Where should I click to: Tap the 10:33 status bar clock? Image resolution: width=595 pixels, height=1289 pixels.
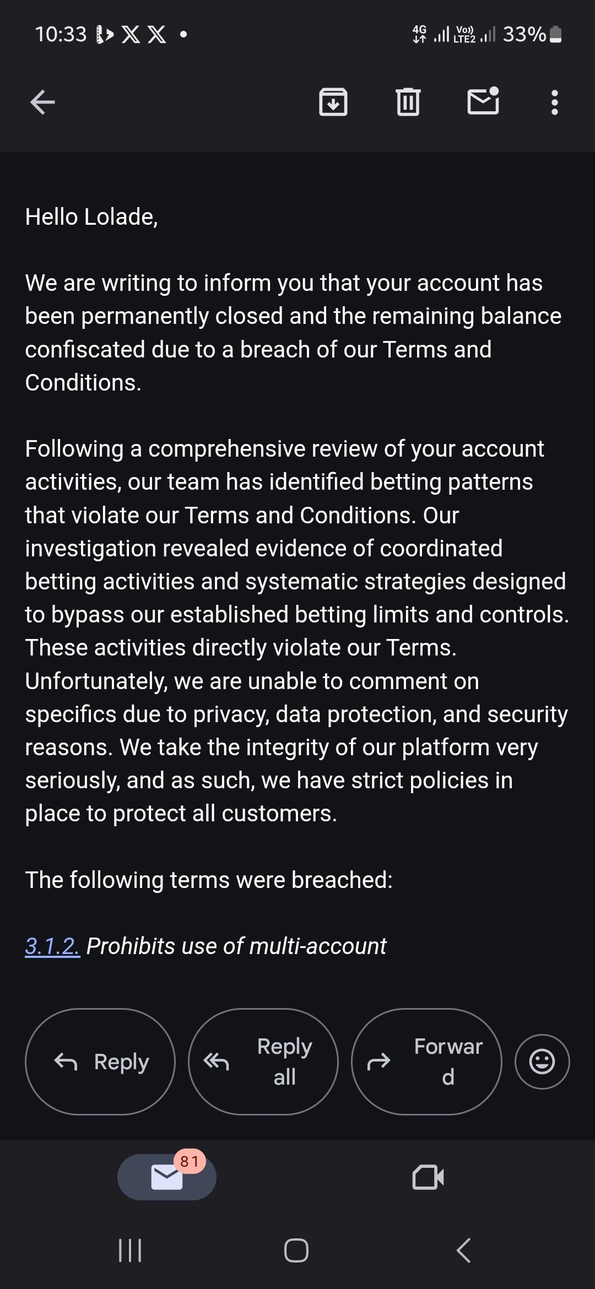tap(61, 35)
